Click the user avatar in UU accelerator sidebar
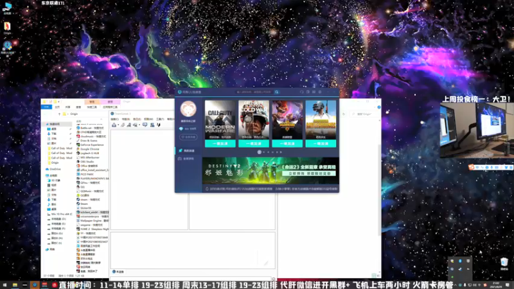 [188, 109]
